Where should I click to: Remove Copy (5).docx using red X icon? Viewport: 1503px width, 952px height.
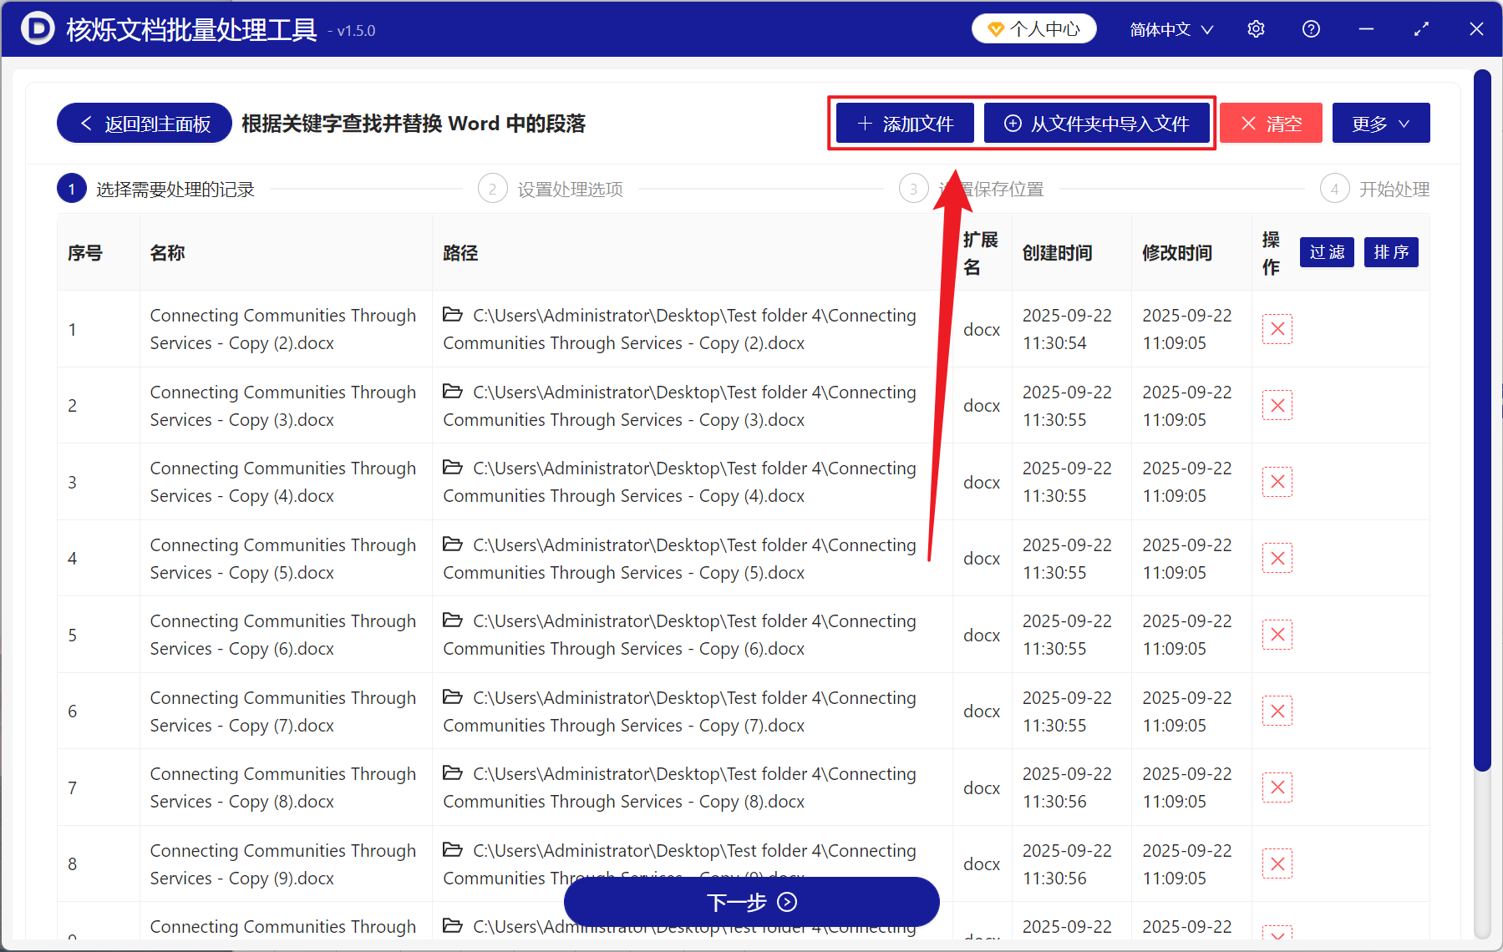click(x=1277, y=558)
